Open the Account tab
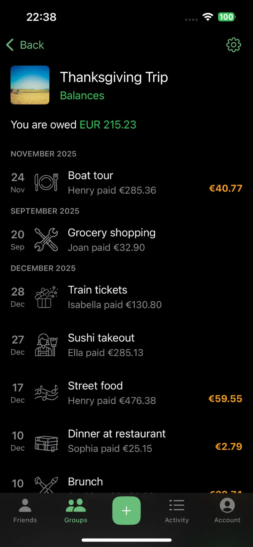 (227, 511)
